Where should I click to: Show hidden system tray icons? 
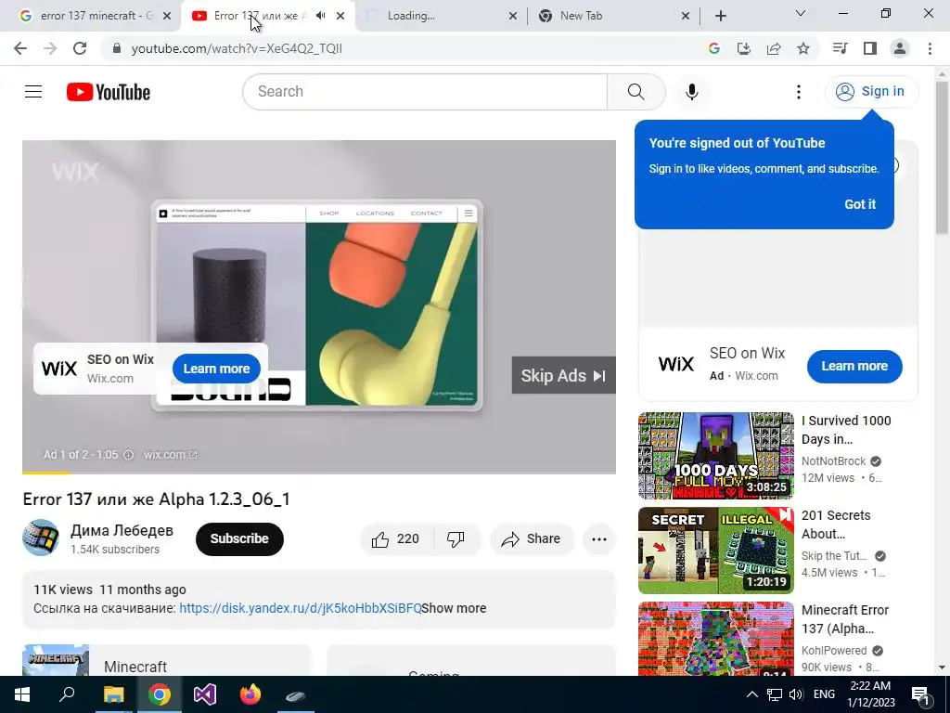[x=751, y=694]
